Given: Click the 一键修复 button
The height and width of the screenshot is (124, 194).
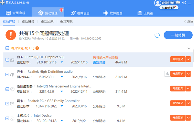Looking at the screenshot, I should [178, 35].
